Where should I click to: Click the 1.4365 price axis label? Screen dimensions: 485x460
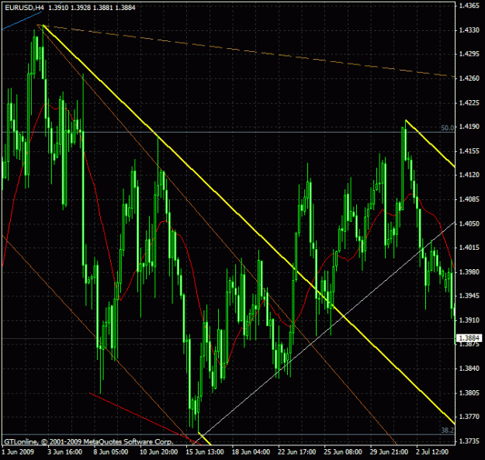point(469,5)
